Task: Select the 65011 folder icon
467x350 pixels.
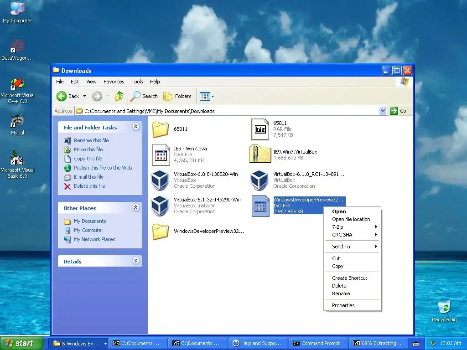Action: click(161, 129)
